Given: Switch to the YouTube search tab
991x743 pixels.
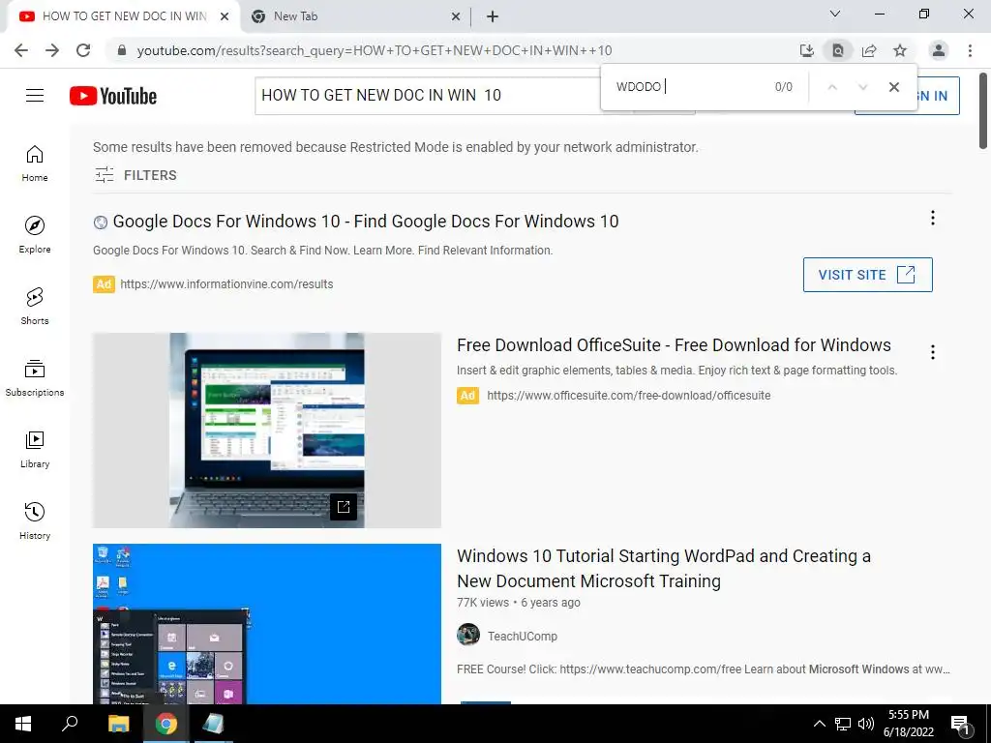Looking at the screenshot, I should pyautogui.click(x=123, y=16).
